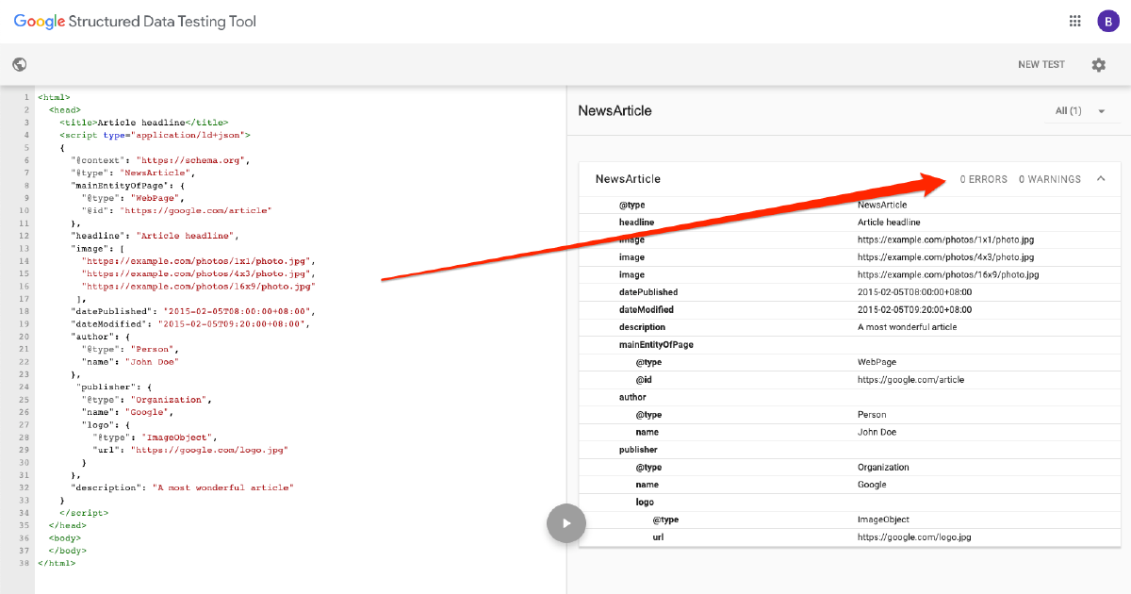Viewport: 1131px width, 594px height.
Task: Open the Google apps launcher grid
Action: 1074,20
